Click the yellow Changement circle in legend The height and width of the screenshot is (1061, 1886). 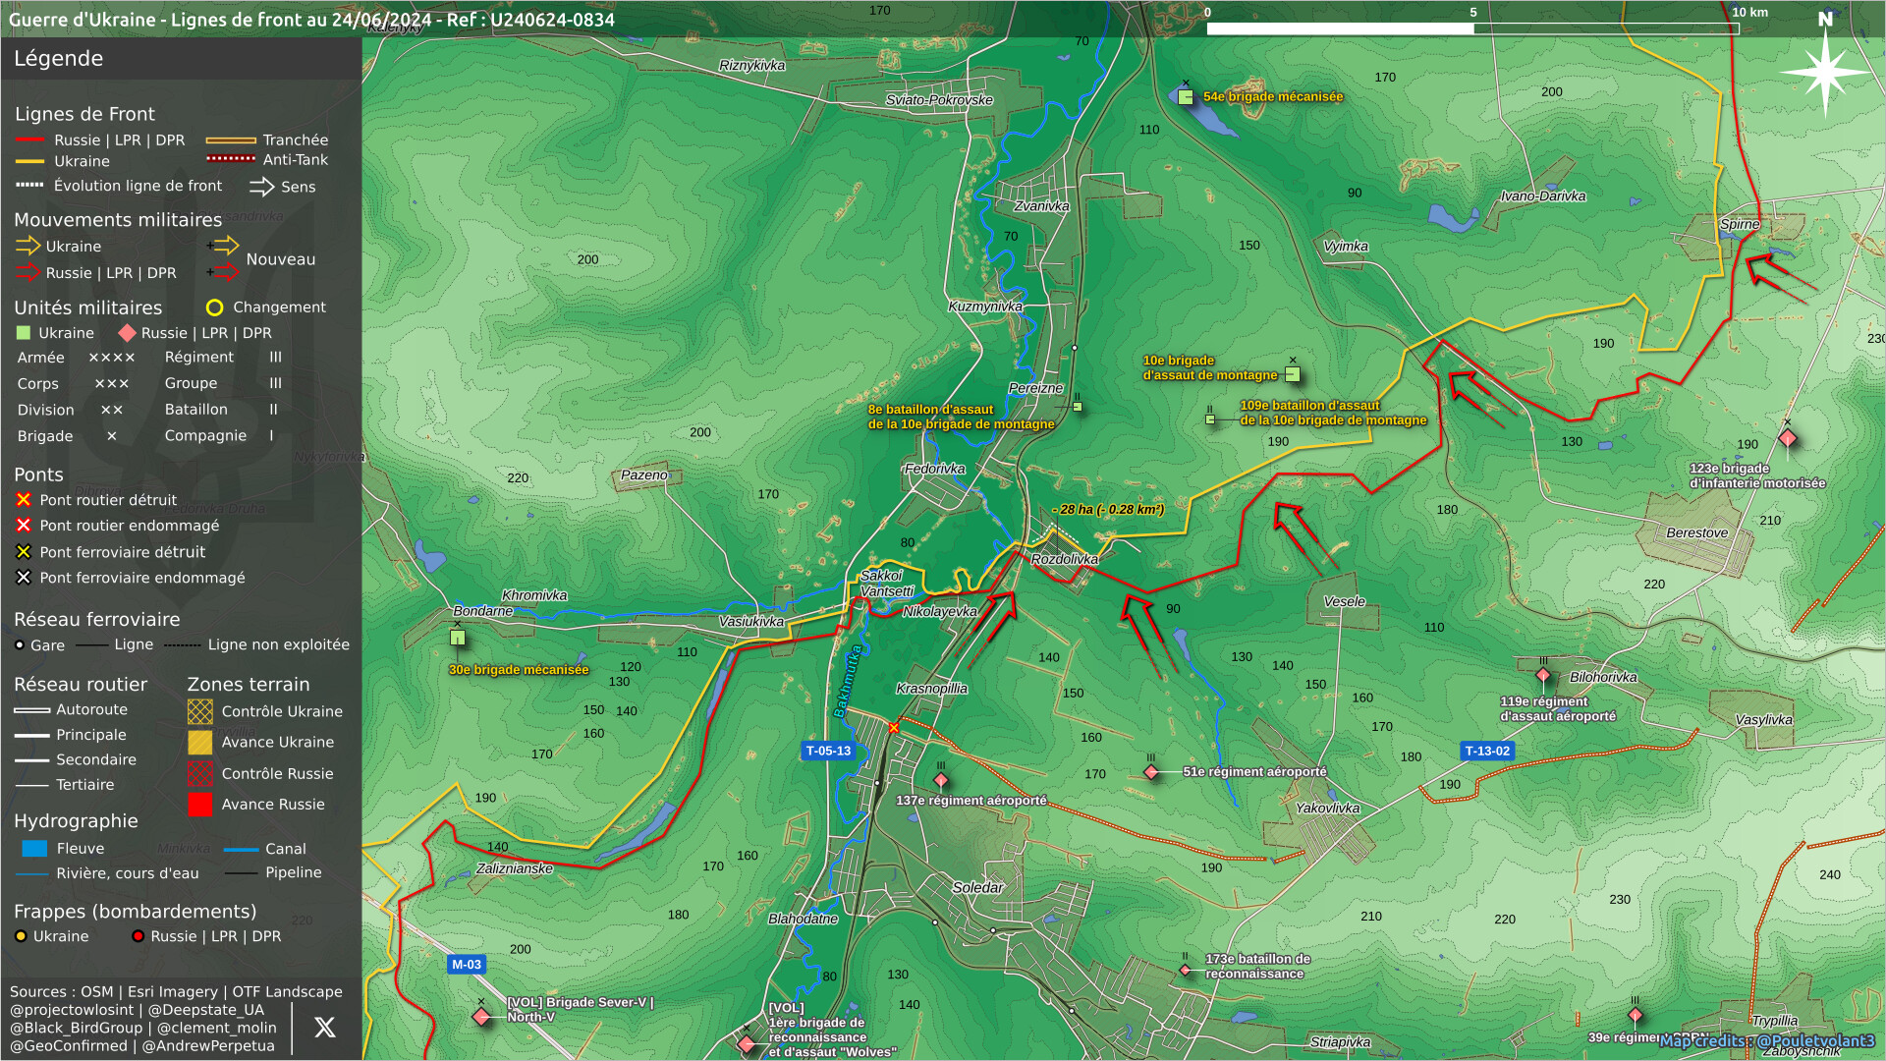[214, 307]
